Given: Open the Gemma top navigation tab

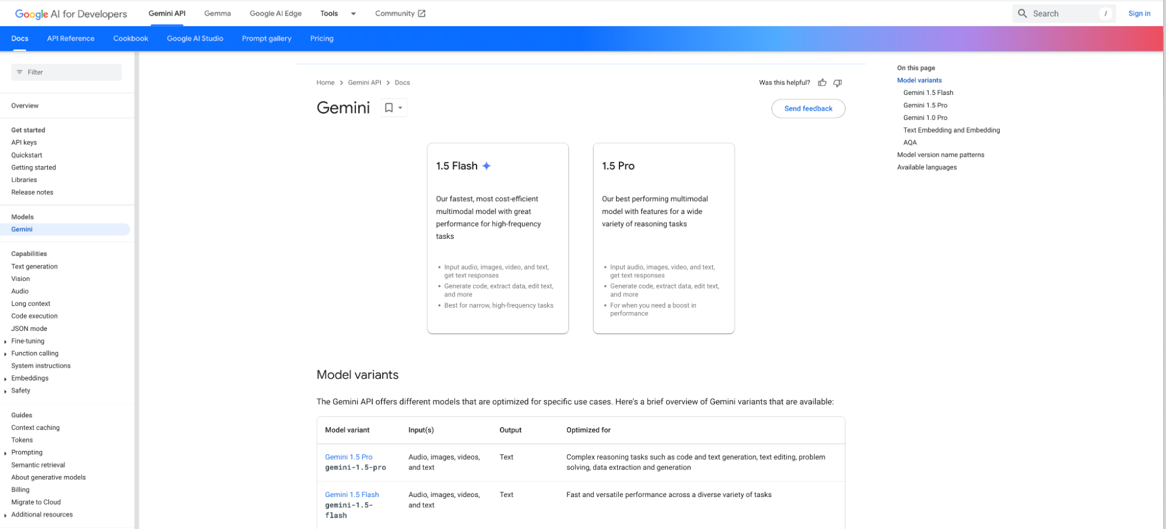Looking at the screenshot, I should [218, 13].
